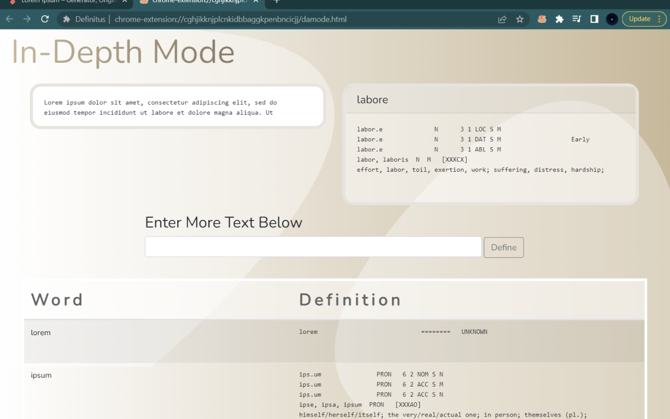Screen dimensions: 670x419
Task: Click the browser back arrow
Action: coord(9,19)
